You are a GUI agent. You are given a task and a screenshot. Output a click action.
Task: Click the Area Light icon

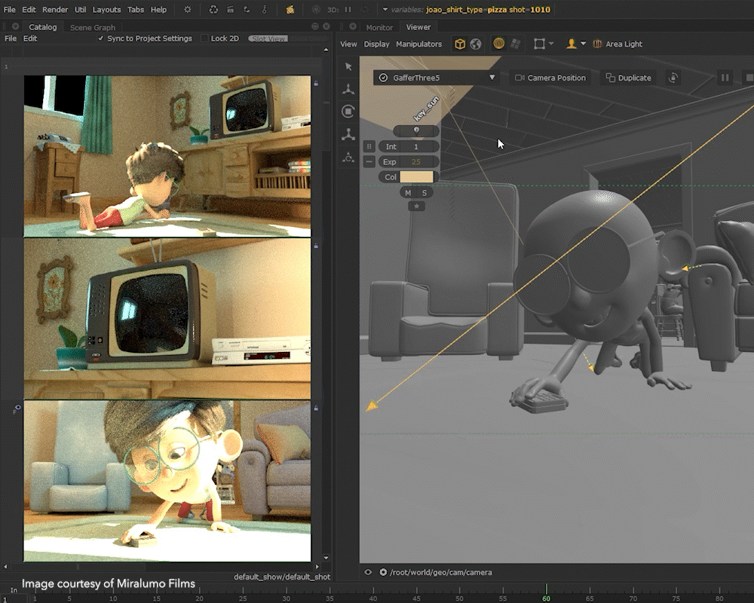pyautogui.click(x=597, y=44)
